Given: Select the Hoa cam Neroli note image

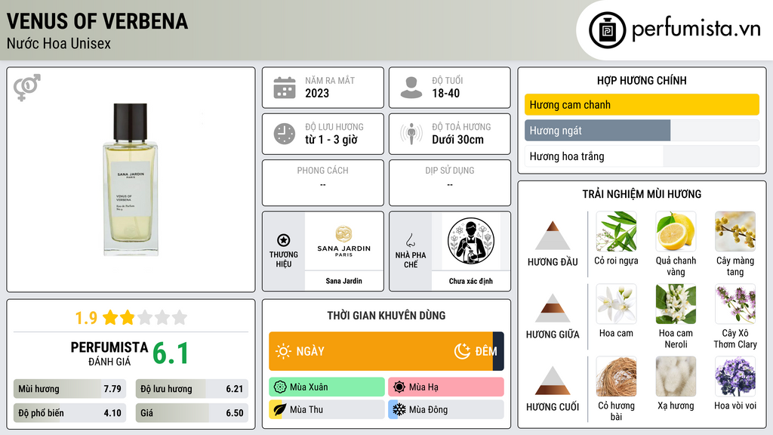Looking at the screenshot, I should 676,304.
